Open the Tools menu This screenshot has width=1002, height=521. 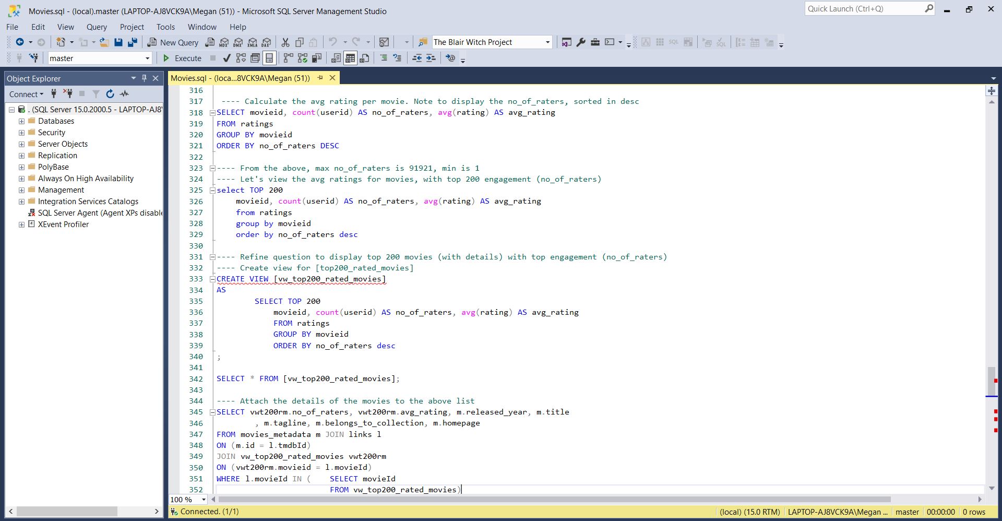coord(165,27)
